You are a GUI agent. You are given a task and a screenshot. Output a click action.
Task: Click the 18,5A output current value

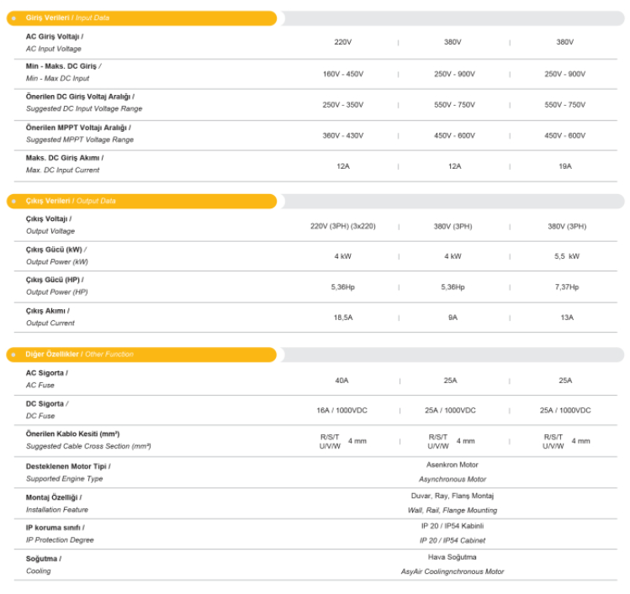tap(342, 318)
